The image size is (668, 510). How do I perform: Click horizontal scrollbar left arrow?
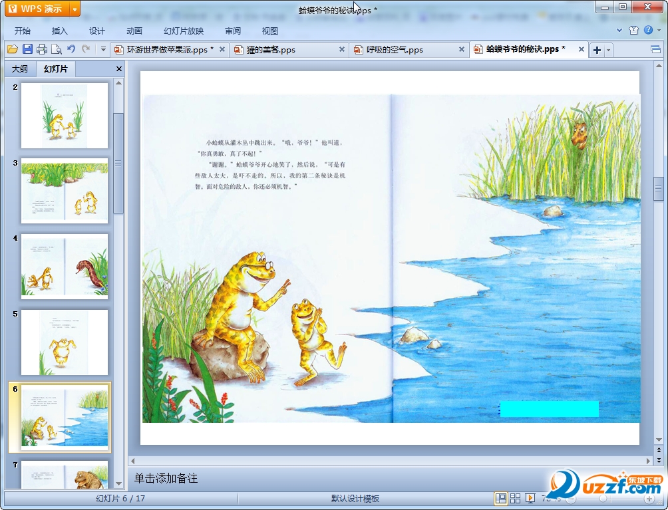(x=133, y=461)
